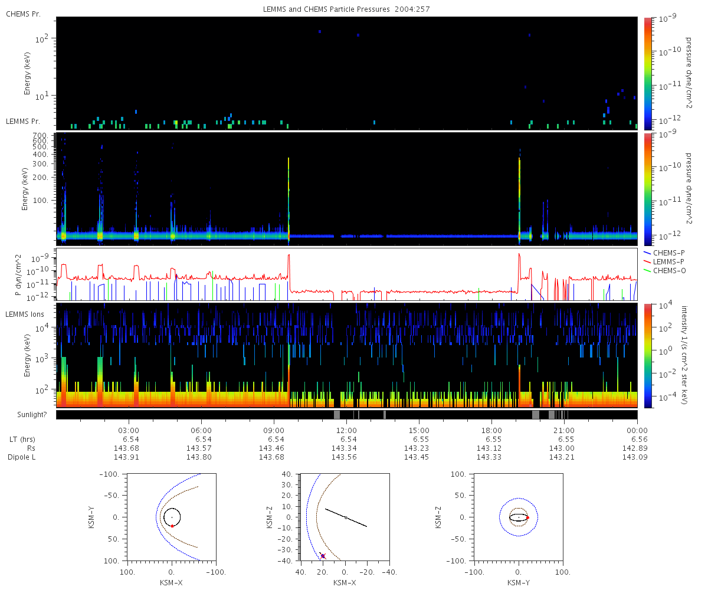Click the bright LEMMS pressure spike near 09:30
708x590 pixels.
pyautogui.click(x=289, y=199)
